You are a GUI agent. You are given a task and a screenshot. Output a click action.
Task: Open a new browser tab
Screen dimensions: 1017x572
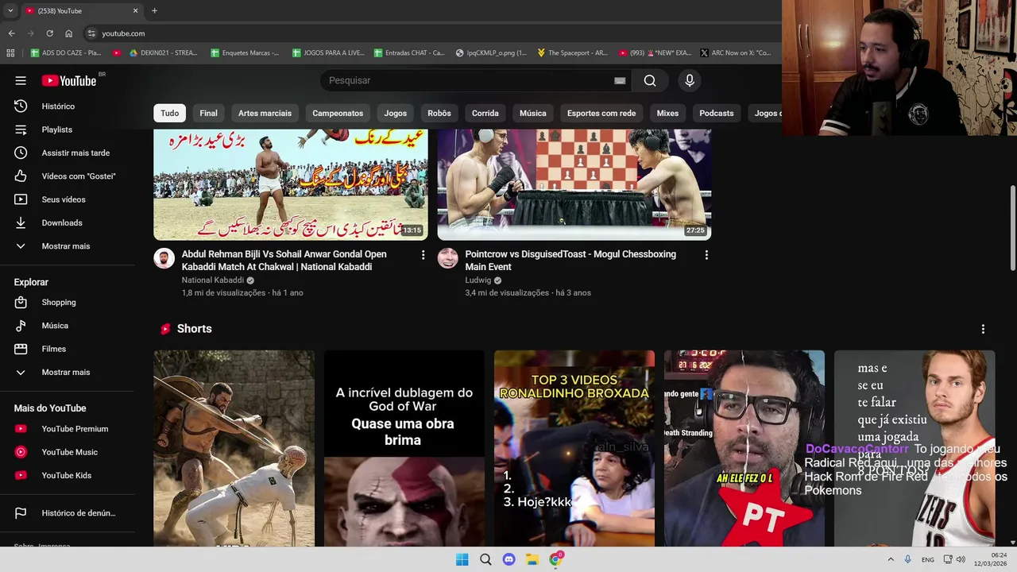[x=154, y=10]
